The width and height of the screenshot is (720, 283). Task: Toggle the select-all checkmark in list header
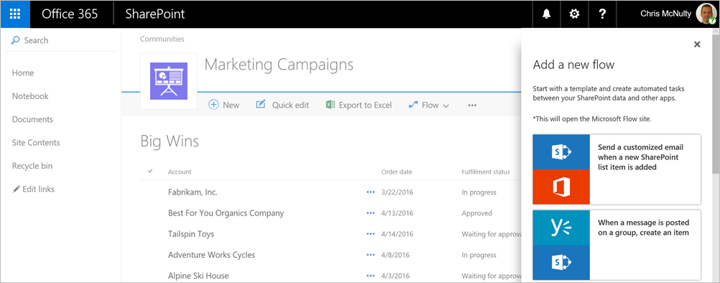click(x=149, y=171)
